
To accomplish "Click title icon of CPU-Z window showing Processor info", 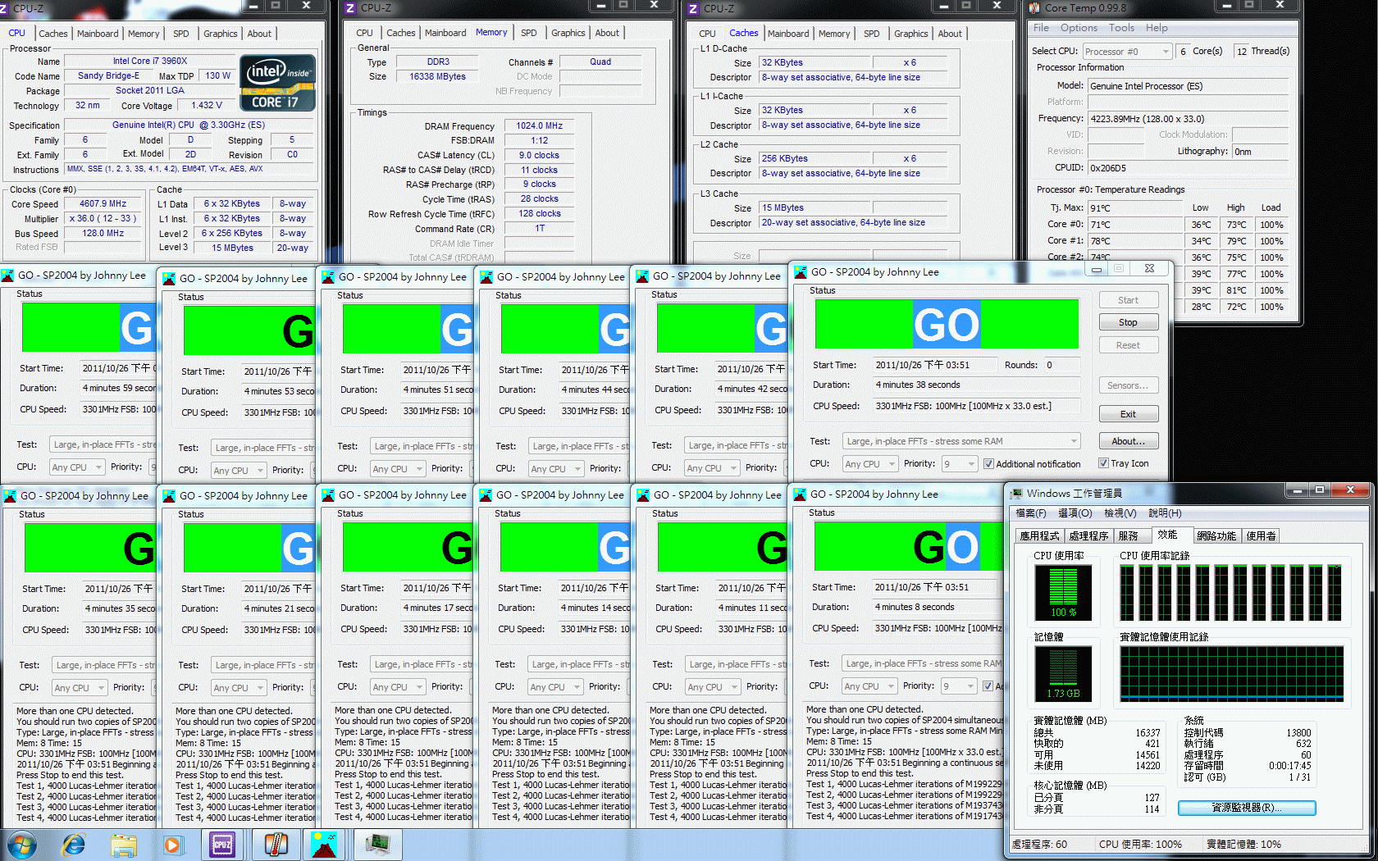I will click(x=5, y=8).
